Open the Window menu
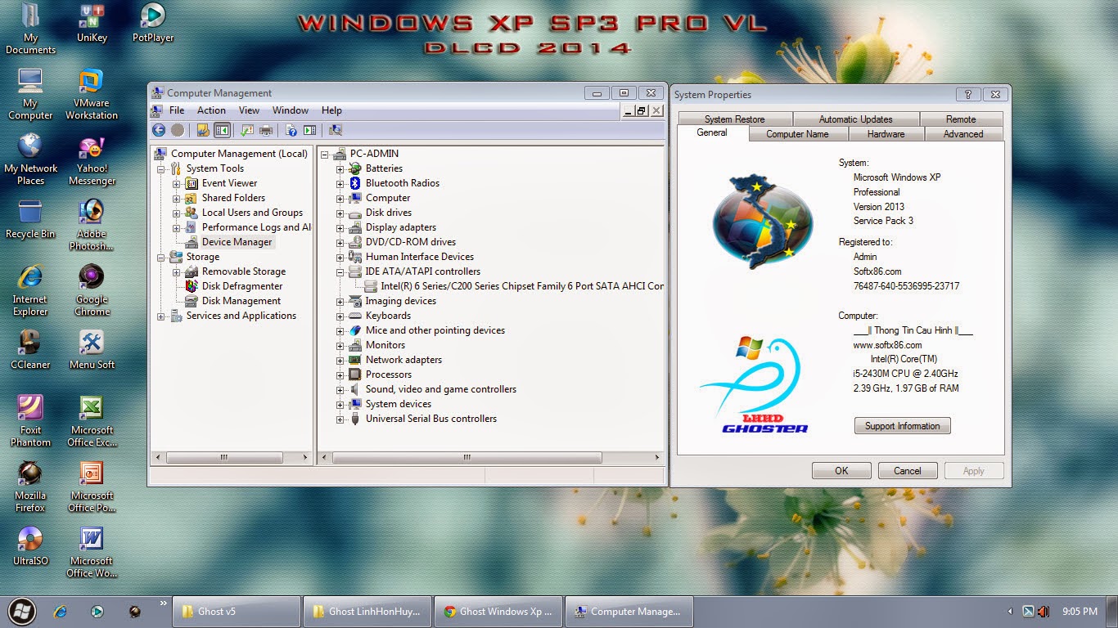The image size is (1118, 628). [x=291, y=110]
